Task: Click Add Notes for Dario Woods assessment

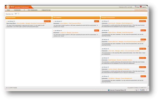Action: 143,21
